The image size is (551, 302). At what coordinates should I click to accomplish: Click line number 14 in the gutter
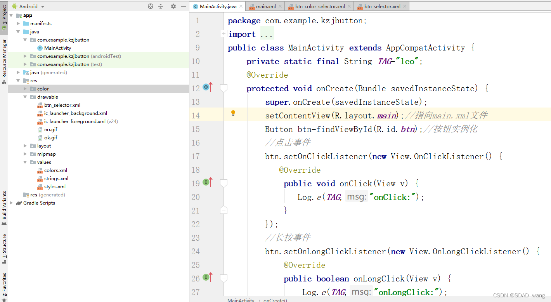pyautogui.click(x=196, y=116)
